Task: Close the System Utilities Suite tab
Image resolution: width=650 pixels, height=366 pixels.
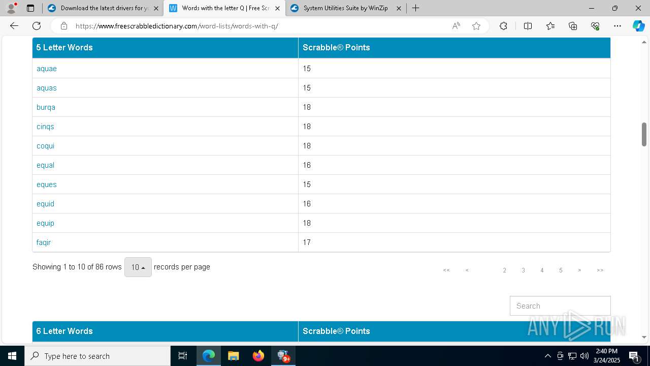Action: tap(399, 8)
